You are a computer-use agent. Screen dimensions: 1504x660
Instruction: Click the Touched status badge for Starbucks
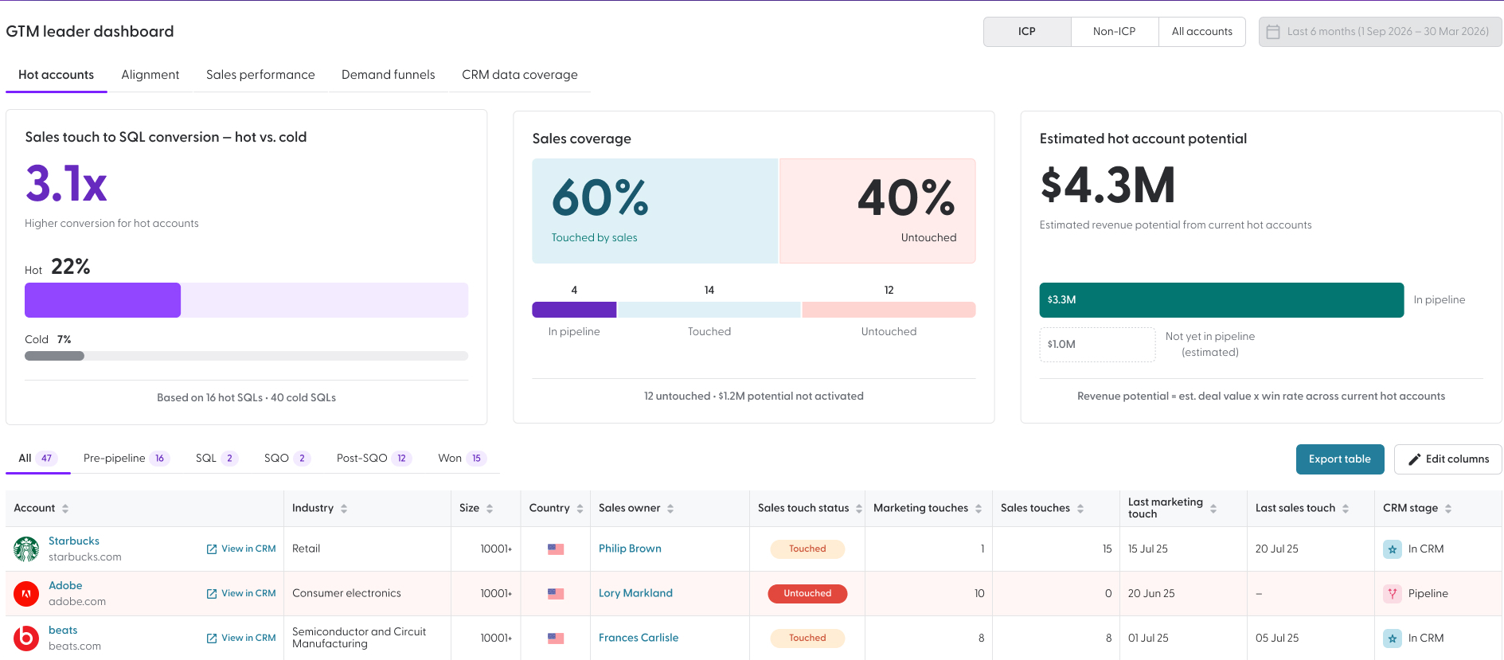(x=807, y=549)
